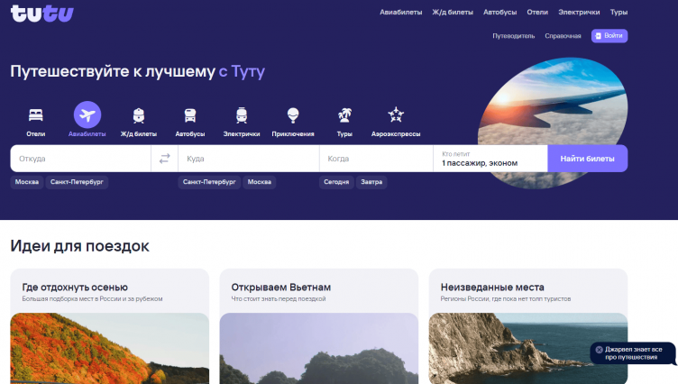Open Авиабилеты in top navigation

coord(401,12)
